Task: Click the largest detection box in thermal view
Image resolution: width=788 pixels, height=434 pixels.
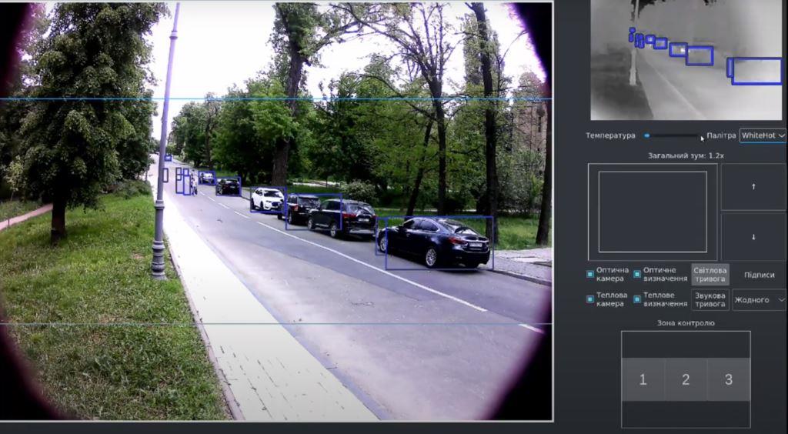Action: (756, 71)
